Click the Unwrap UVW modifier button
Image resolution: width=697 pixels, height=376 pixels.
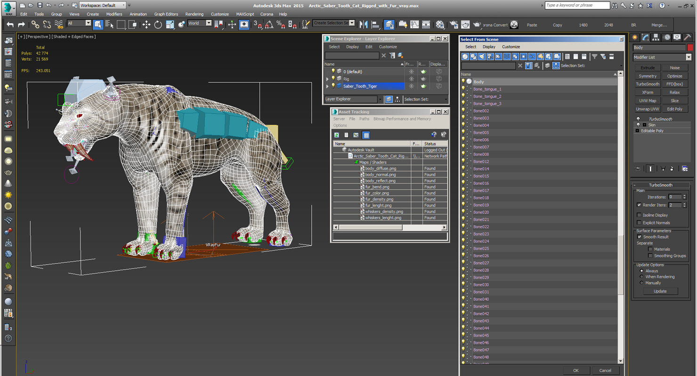648,109
